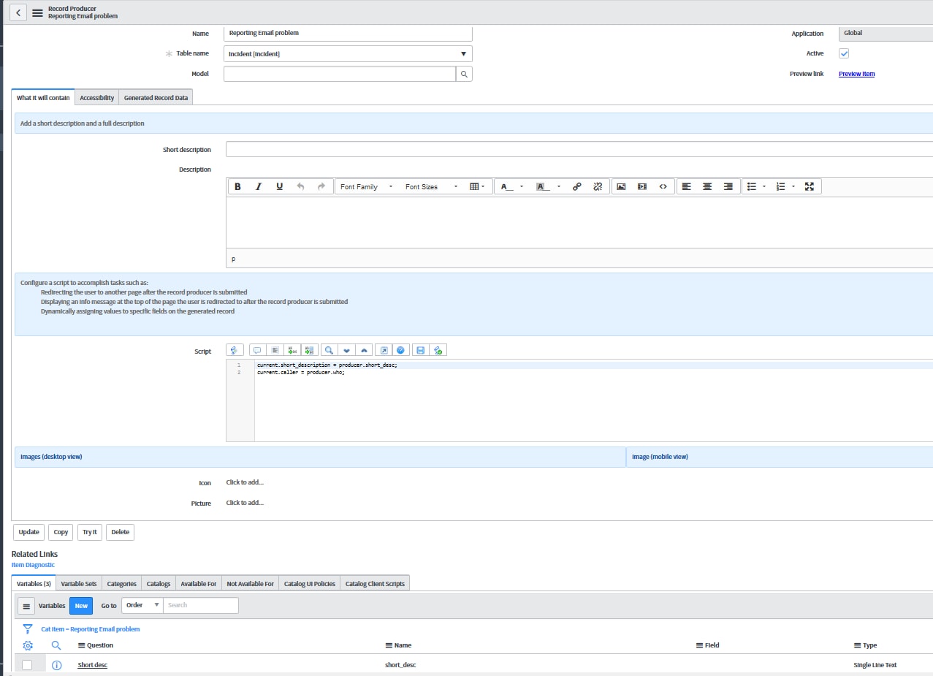Open the text color dropdown arrow
The height and width of the screenshot is (676, 933).
[522, 187]
